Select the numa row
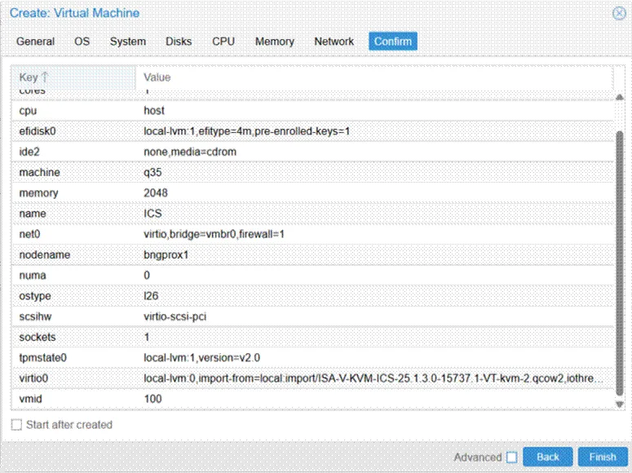The width and height of the screenshot is (632, 473). [312, 275]
